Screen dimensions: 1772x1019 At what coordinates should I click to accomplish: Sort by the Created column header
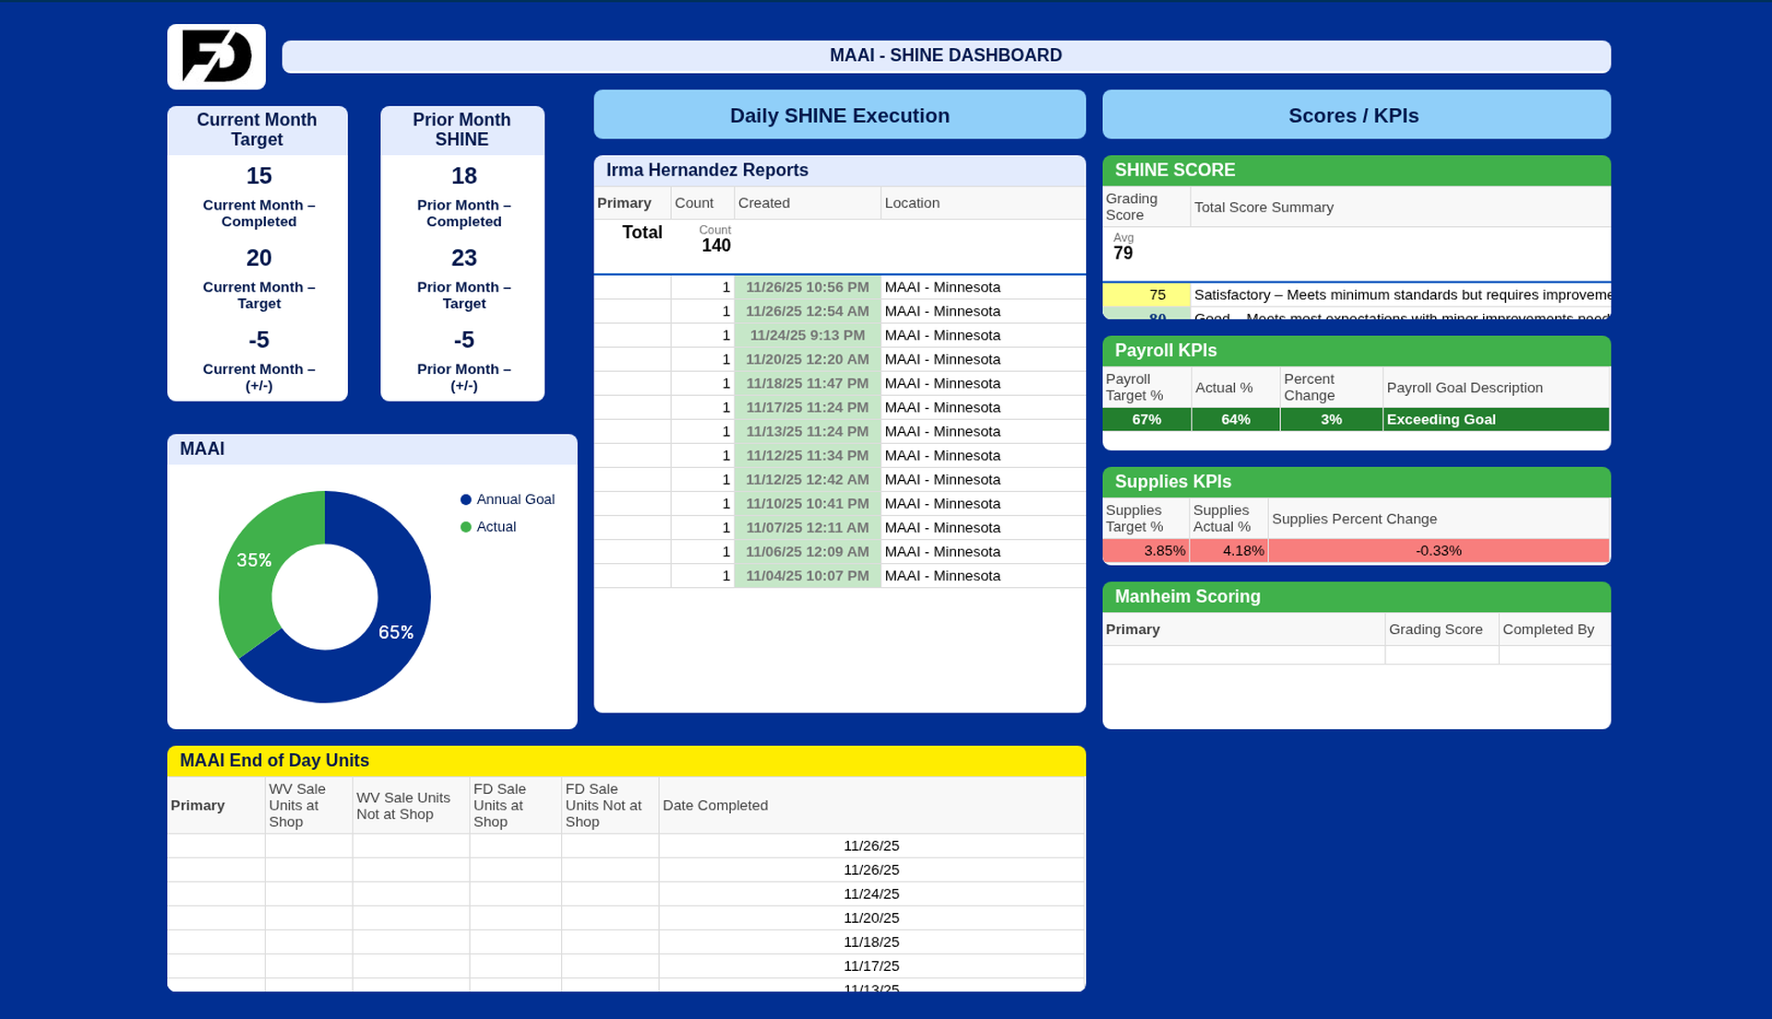(763, 203)
